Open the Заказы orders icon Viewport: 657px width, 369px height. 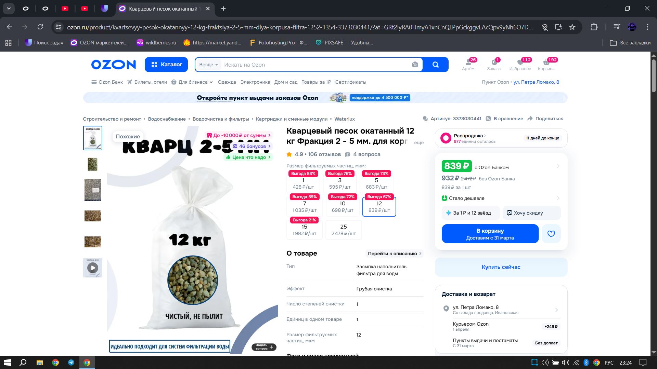494,64
